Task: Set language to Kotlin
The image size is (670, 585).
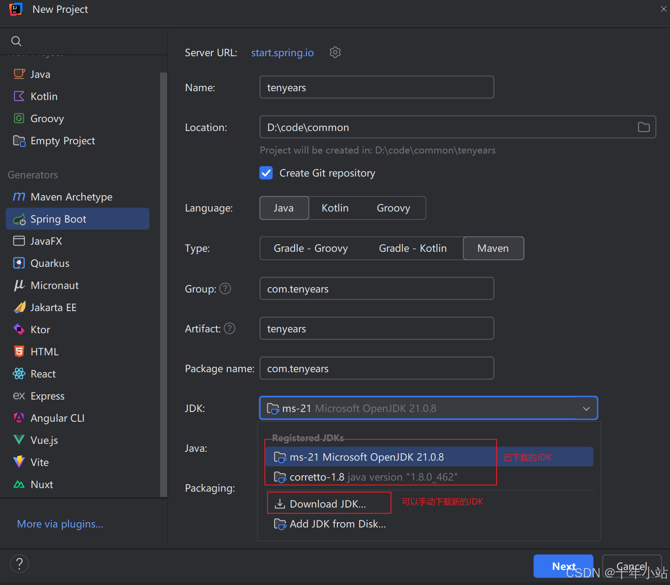Action: (335, 208)
